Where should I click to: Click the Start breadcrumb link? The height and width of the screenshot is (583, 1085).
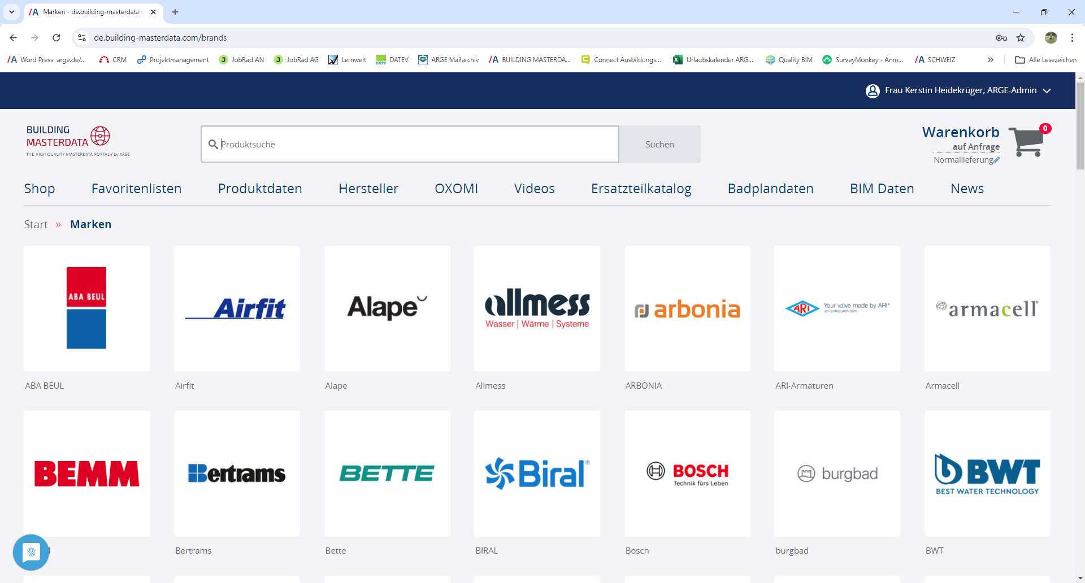(x=36, y=224)
